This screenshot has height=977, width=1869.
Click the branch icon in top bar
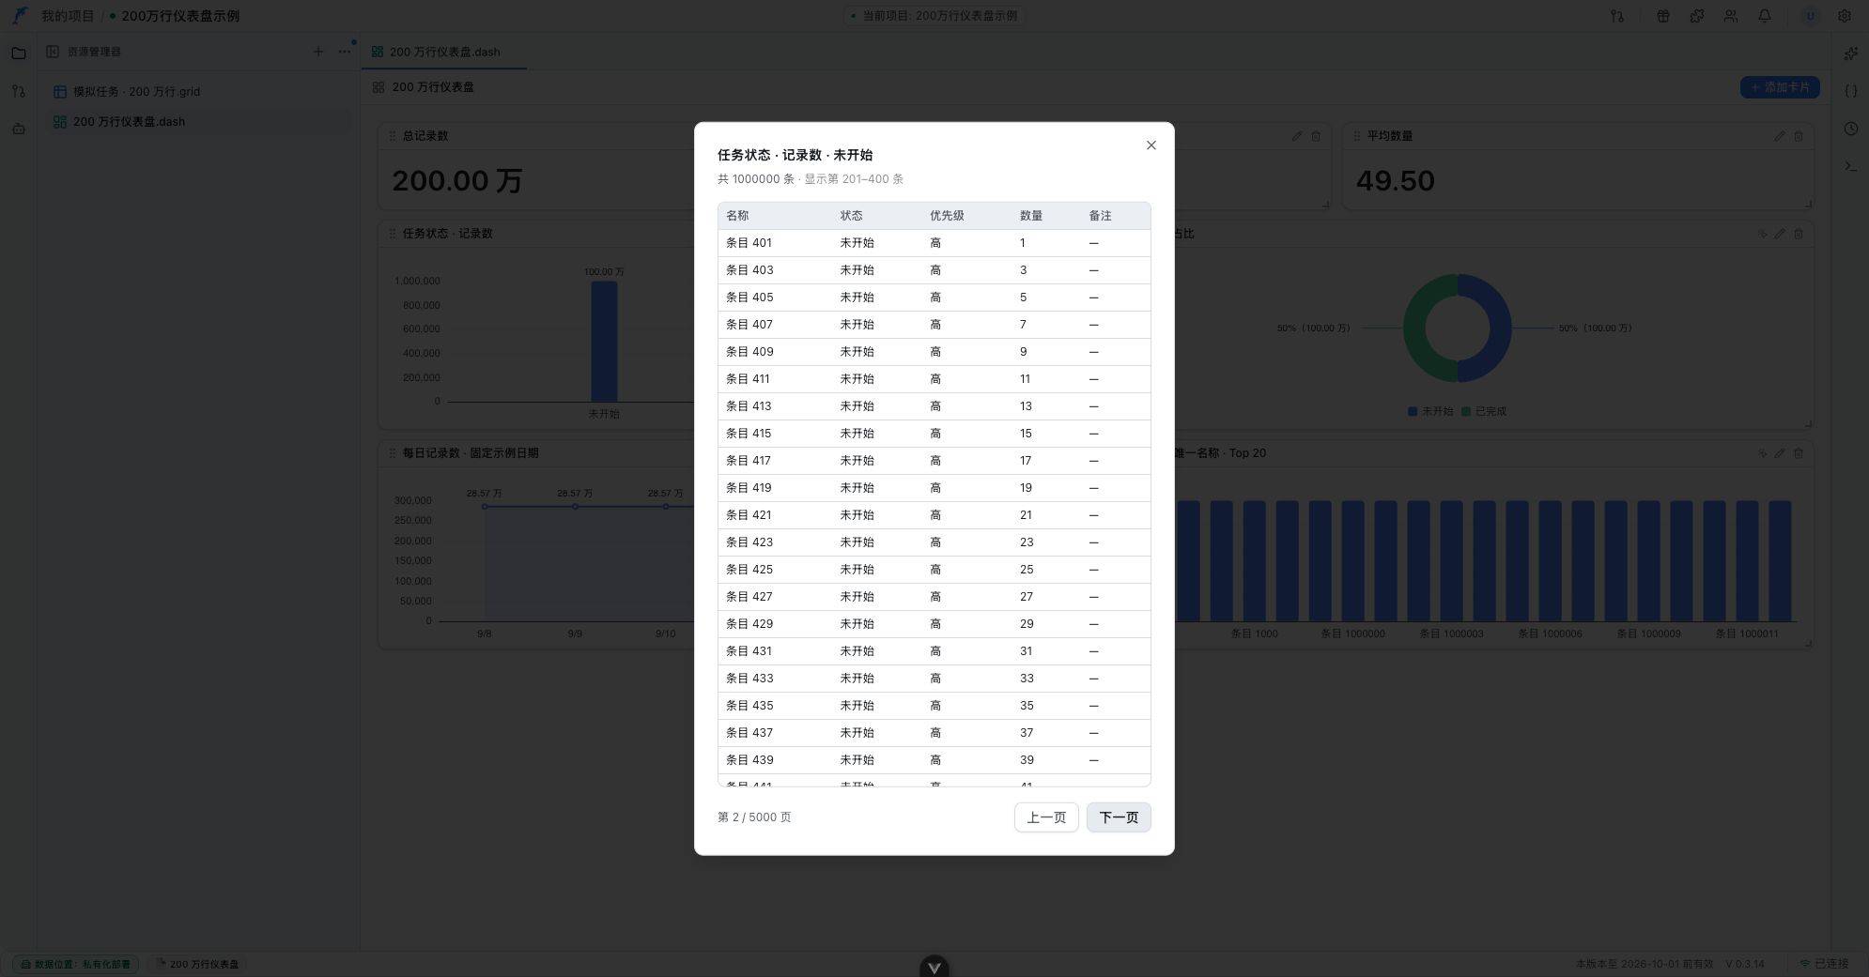click(x=1616, y=16)
